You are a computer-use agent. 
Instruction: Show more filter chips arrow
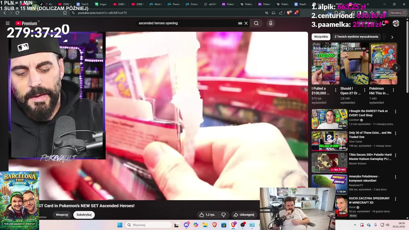(x=392, y=37)
